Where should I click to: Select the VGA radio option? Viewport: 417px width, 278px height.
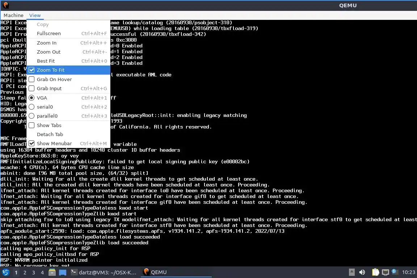coord(68,98)
